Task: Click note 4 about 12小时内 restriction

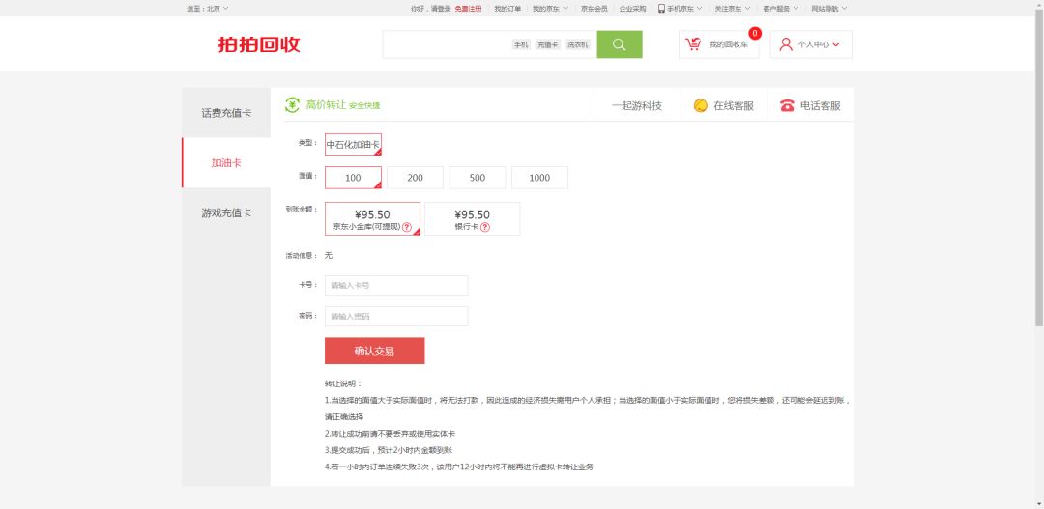Action: [459, 467]
